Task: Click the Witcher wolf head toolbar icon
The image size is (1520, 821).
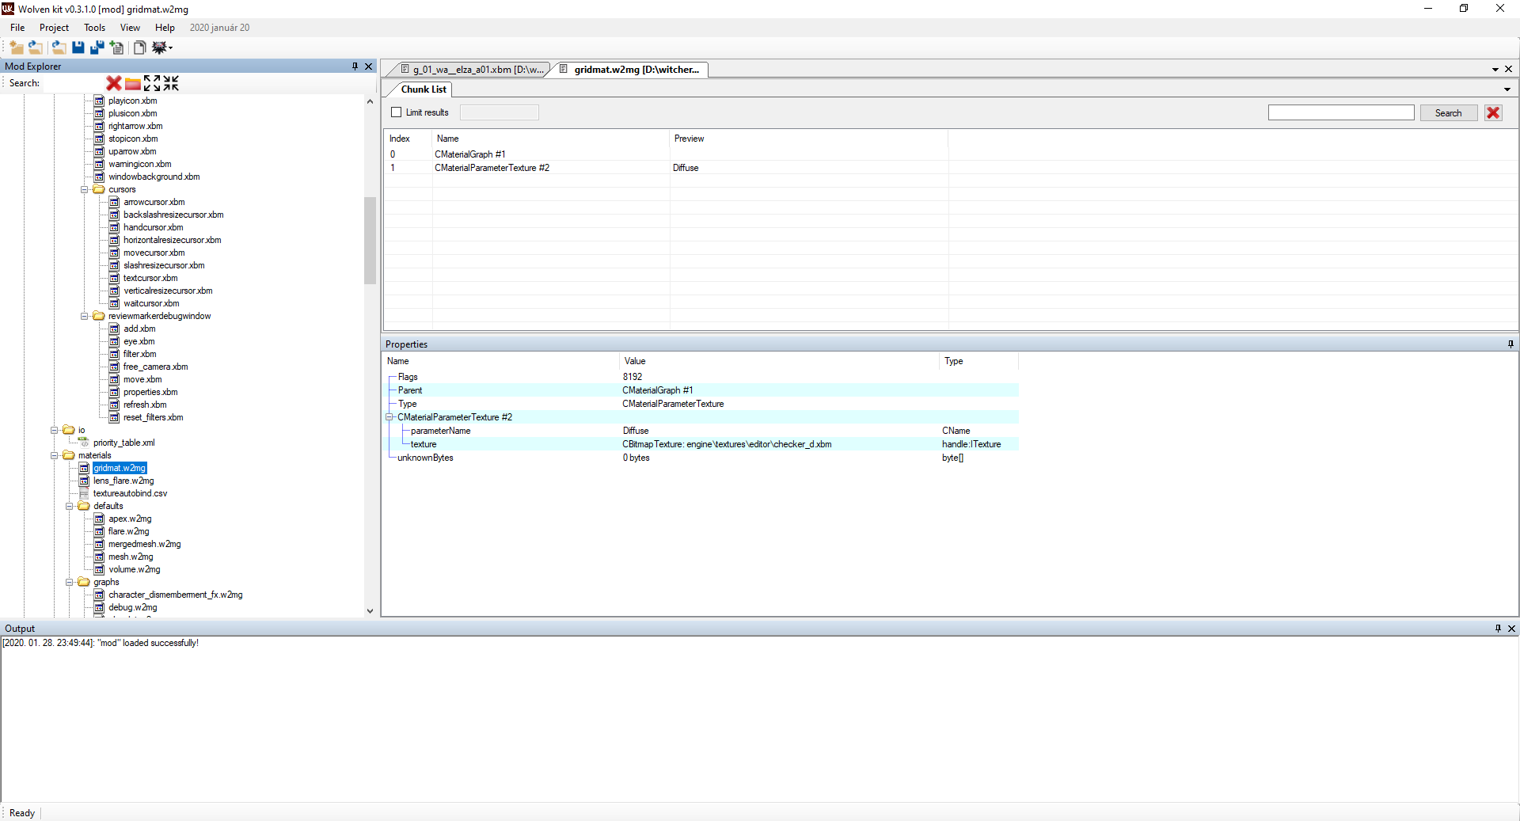Action: coord(158,48)
